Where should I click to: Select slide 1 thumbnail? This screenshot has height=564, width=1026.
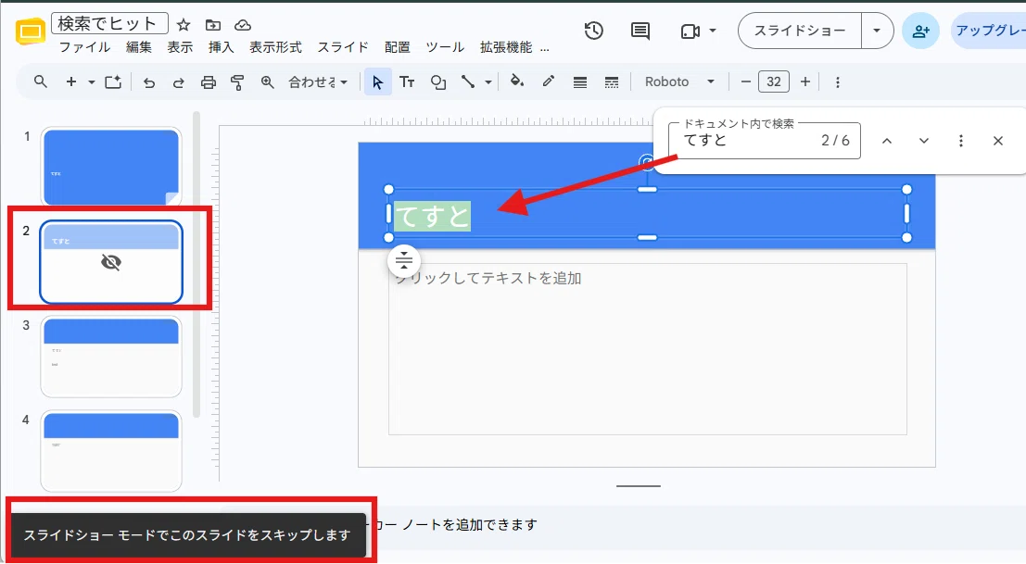click(111, 167)
